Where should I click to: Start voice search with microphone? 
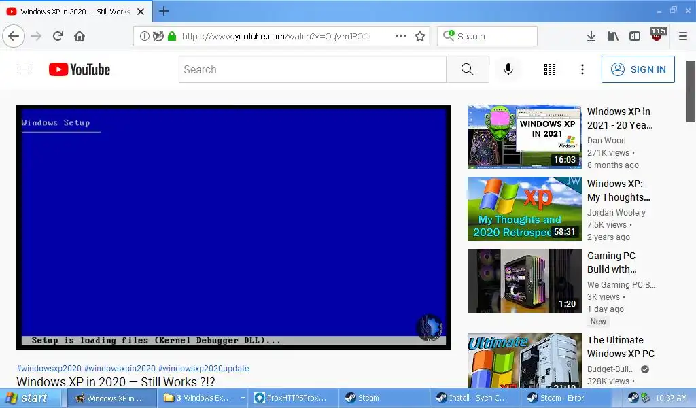click(508, 69)
